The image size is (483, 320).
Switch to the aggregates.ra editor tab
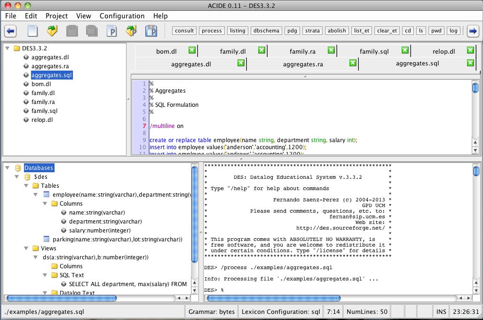coord(303,64)
